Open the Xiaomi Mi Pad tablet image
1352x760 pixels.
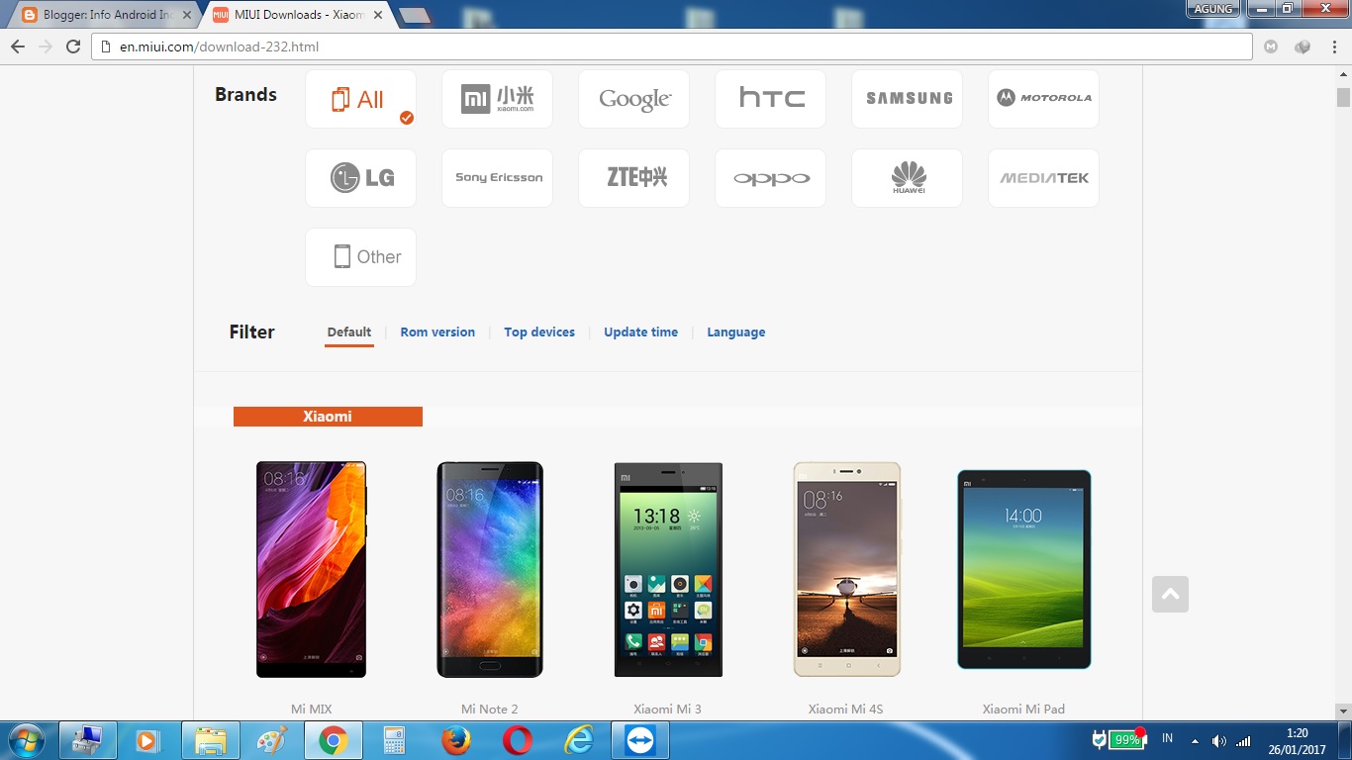1024,570
